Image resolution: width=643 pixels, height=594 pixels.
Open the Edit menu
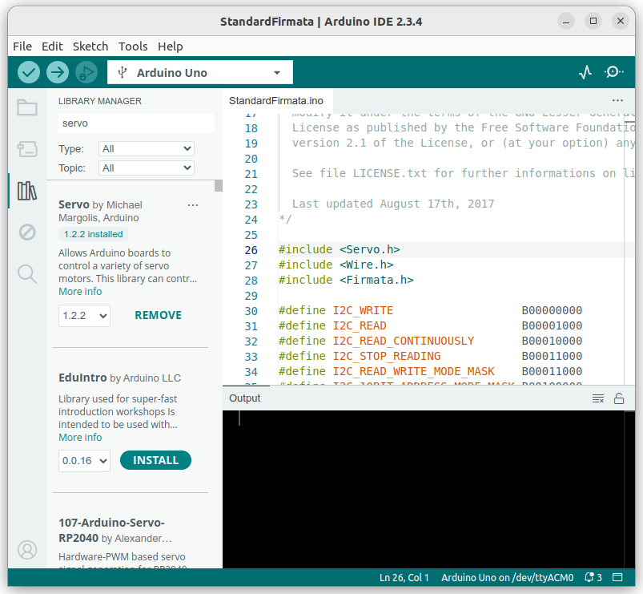[x=52, y=46]
